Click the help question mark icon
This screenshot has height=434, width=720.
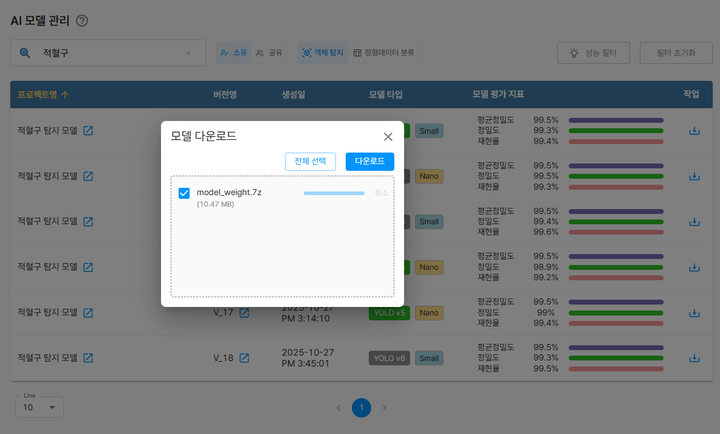pos(82,21)
